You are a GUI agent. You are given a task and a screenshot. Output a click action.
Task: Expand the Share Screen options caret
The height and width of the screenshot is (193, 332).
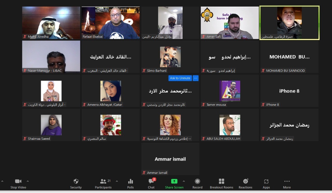(x=184, y=181)
